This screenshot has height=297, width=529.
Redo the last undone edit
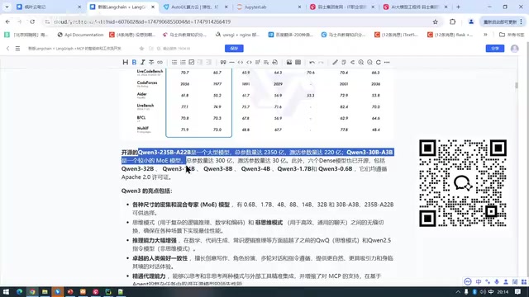(x=321, y=63)
